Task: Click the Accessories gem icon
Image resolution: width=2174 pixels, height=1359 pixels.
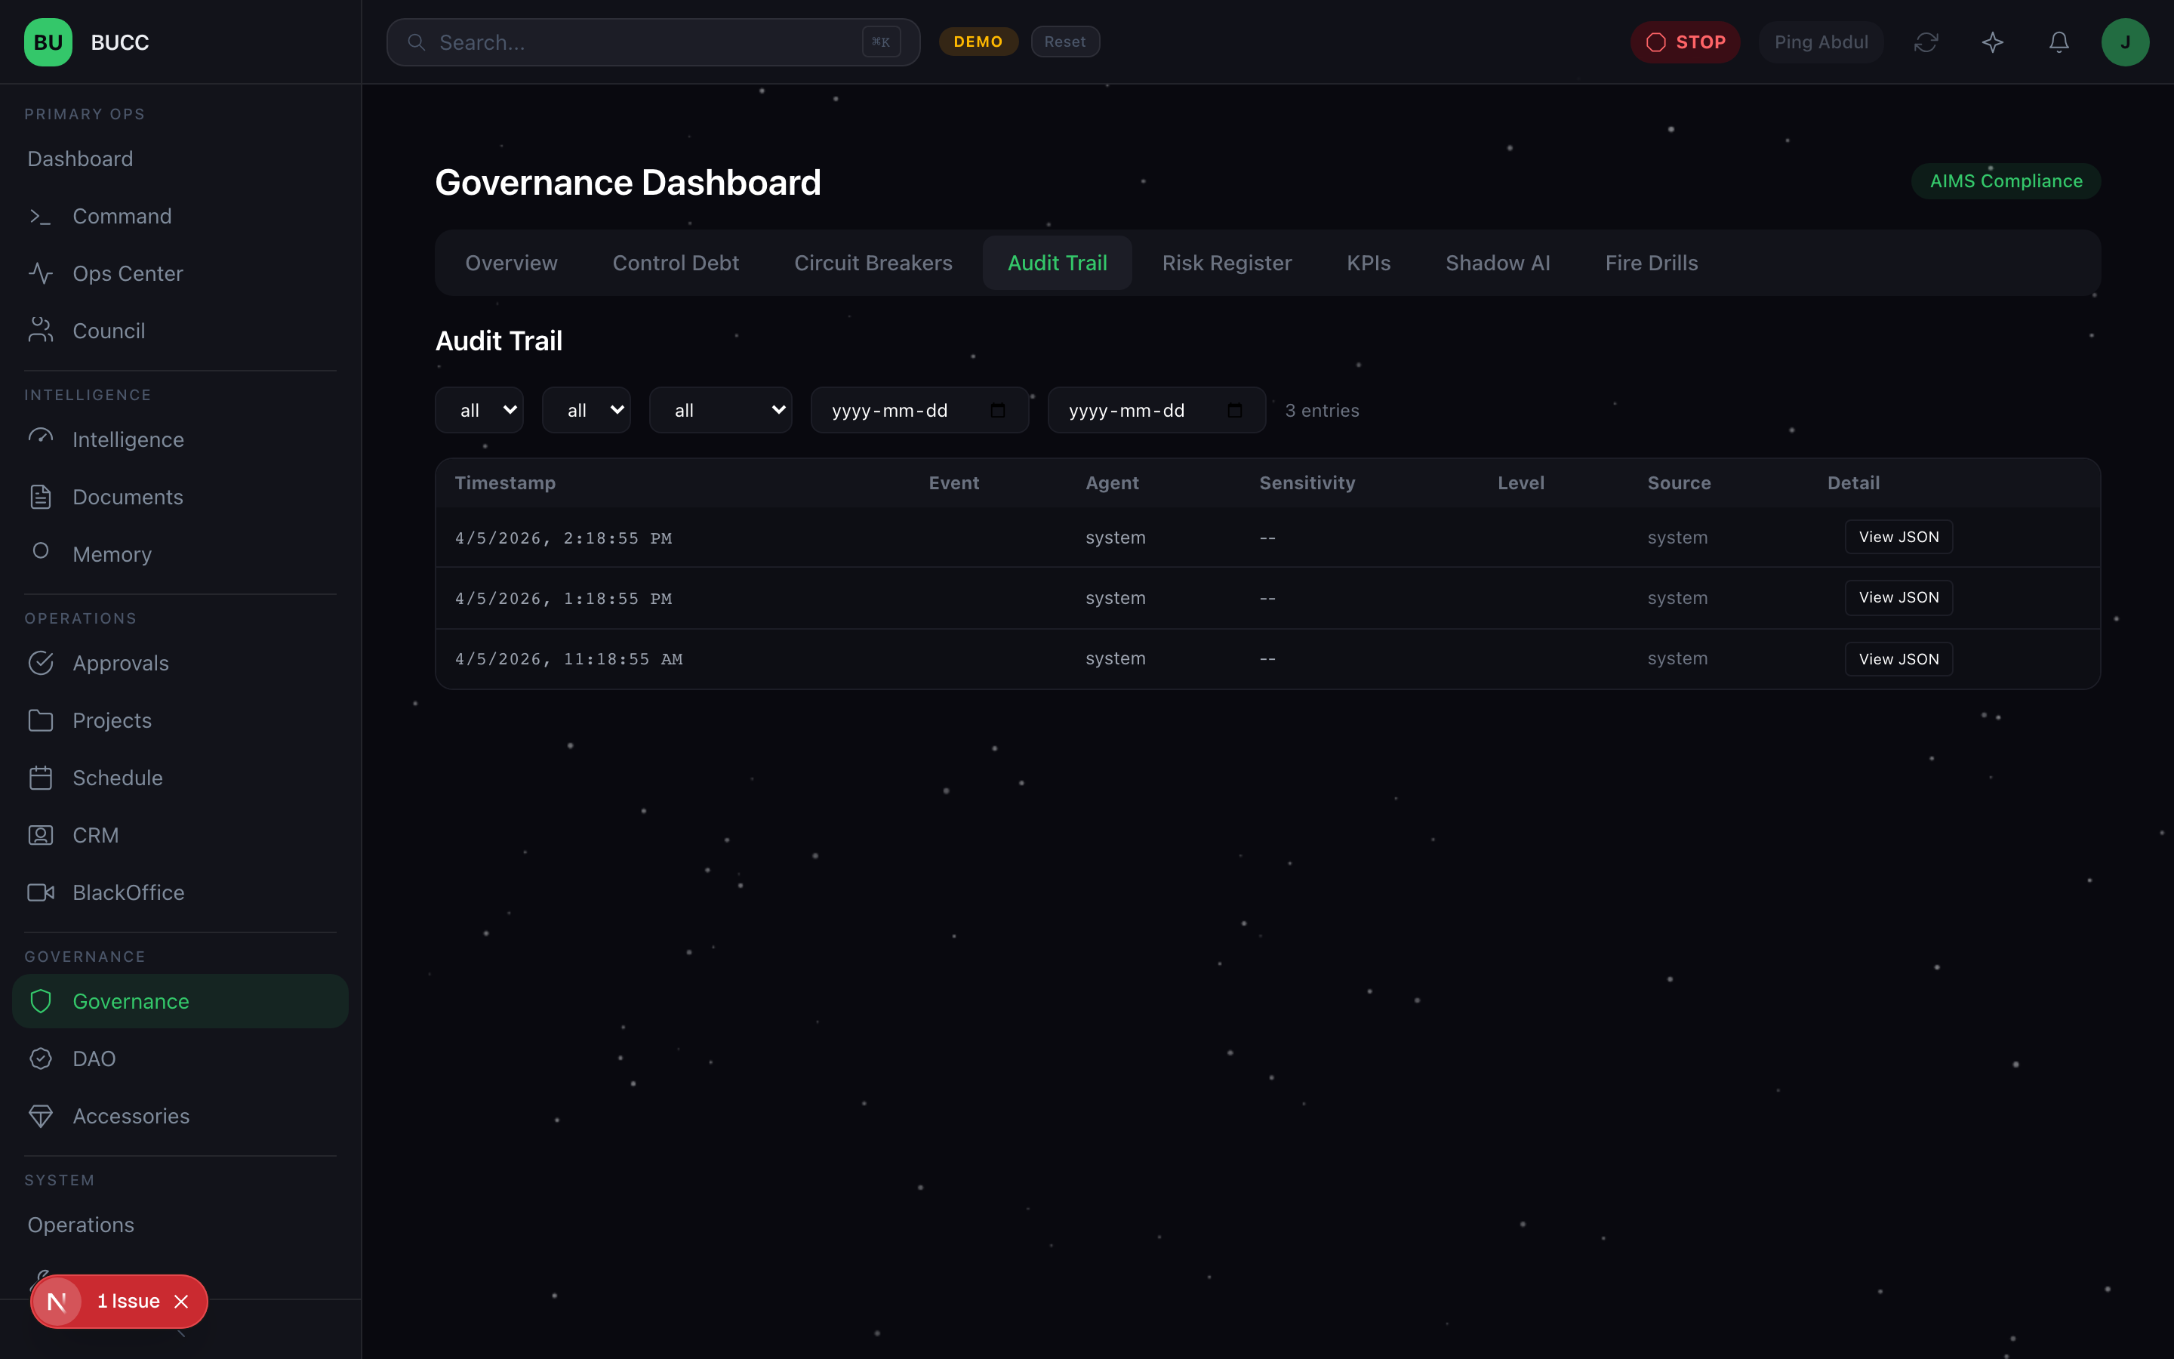Action: [41, 1115]
